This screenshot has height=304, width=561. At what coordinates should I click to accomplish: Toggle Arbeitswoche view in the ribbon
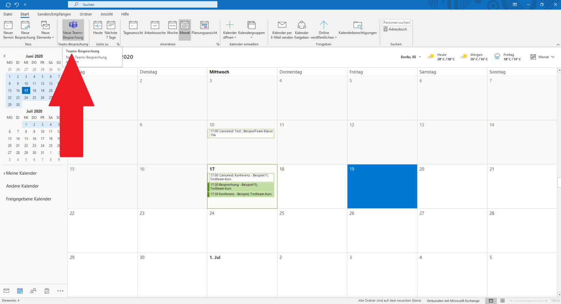tap(155, 28)
